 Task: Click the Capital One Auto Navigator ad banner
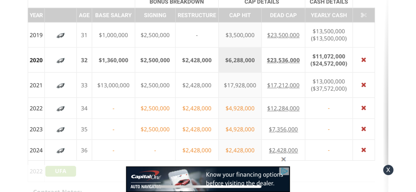[208, 180]
